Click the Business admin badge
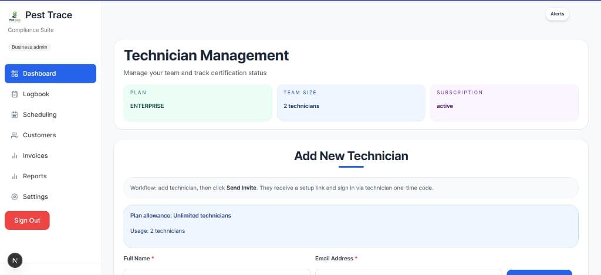601x275 pixels. [x=29, y=47]
